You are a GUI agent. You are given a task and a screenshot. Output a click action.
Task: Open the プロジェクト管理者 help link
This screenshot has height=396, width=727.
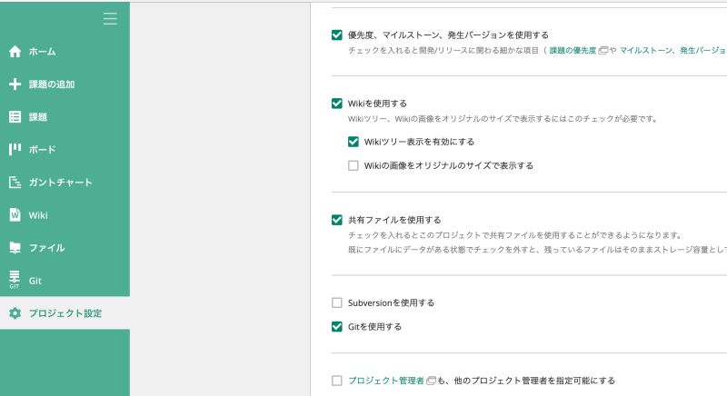click(x=385, y=381)
